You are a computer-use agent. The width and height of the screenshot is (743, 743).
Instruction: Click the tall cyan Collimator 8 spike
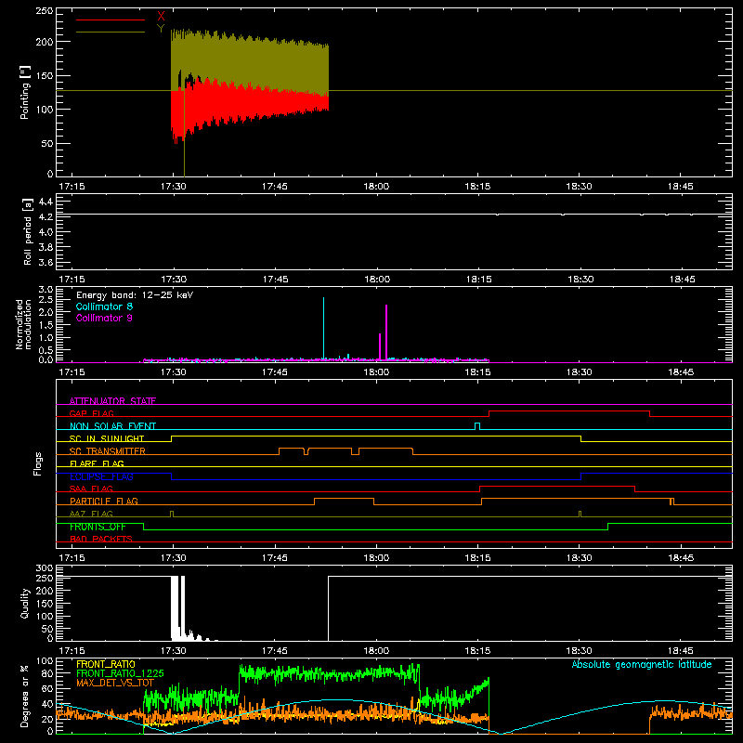tap(323, 328)
